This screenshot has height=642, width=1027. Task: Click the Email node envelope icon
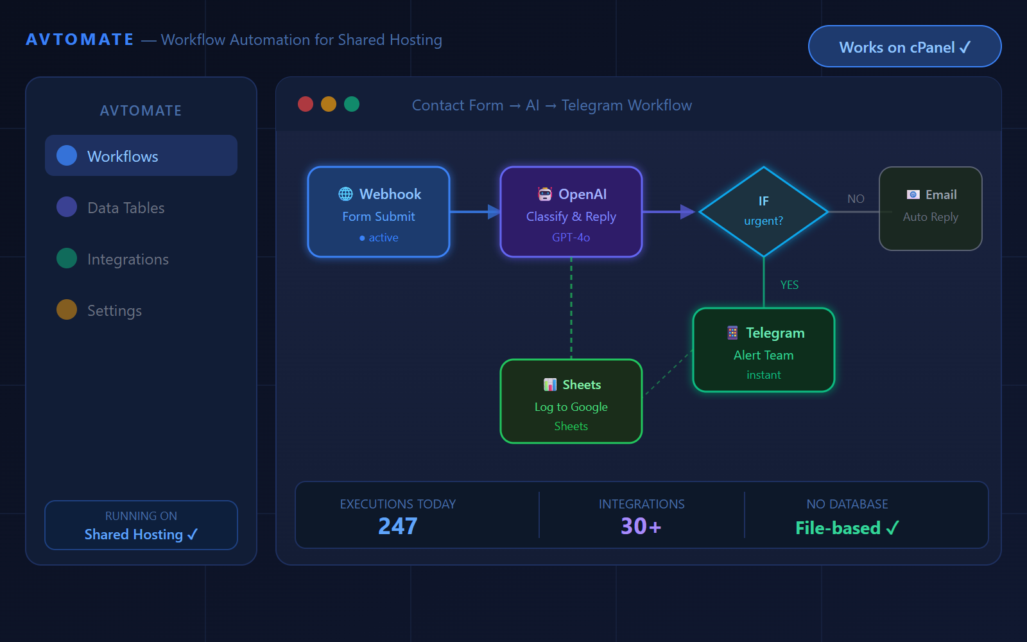(913, 195)
